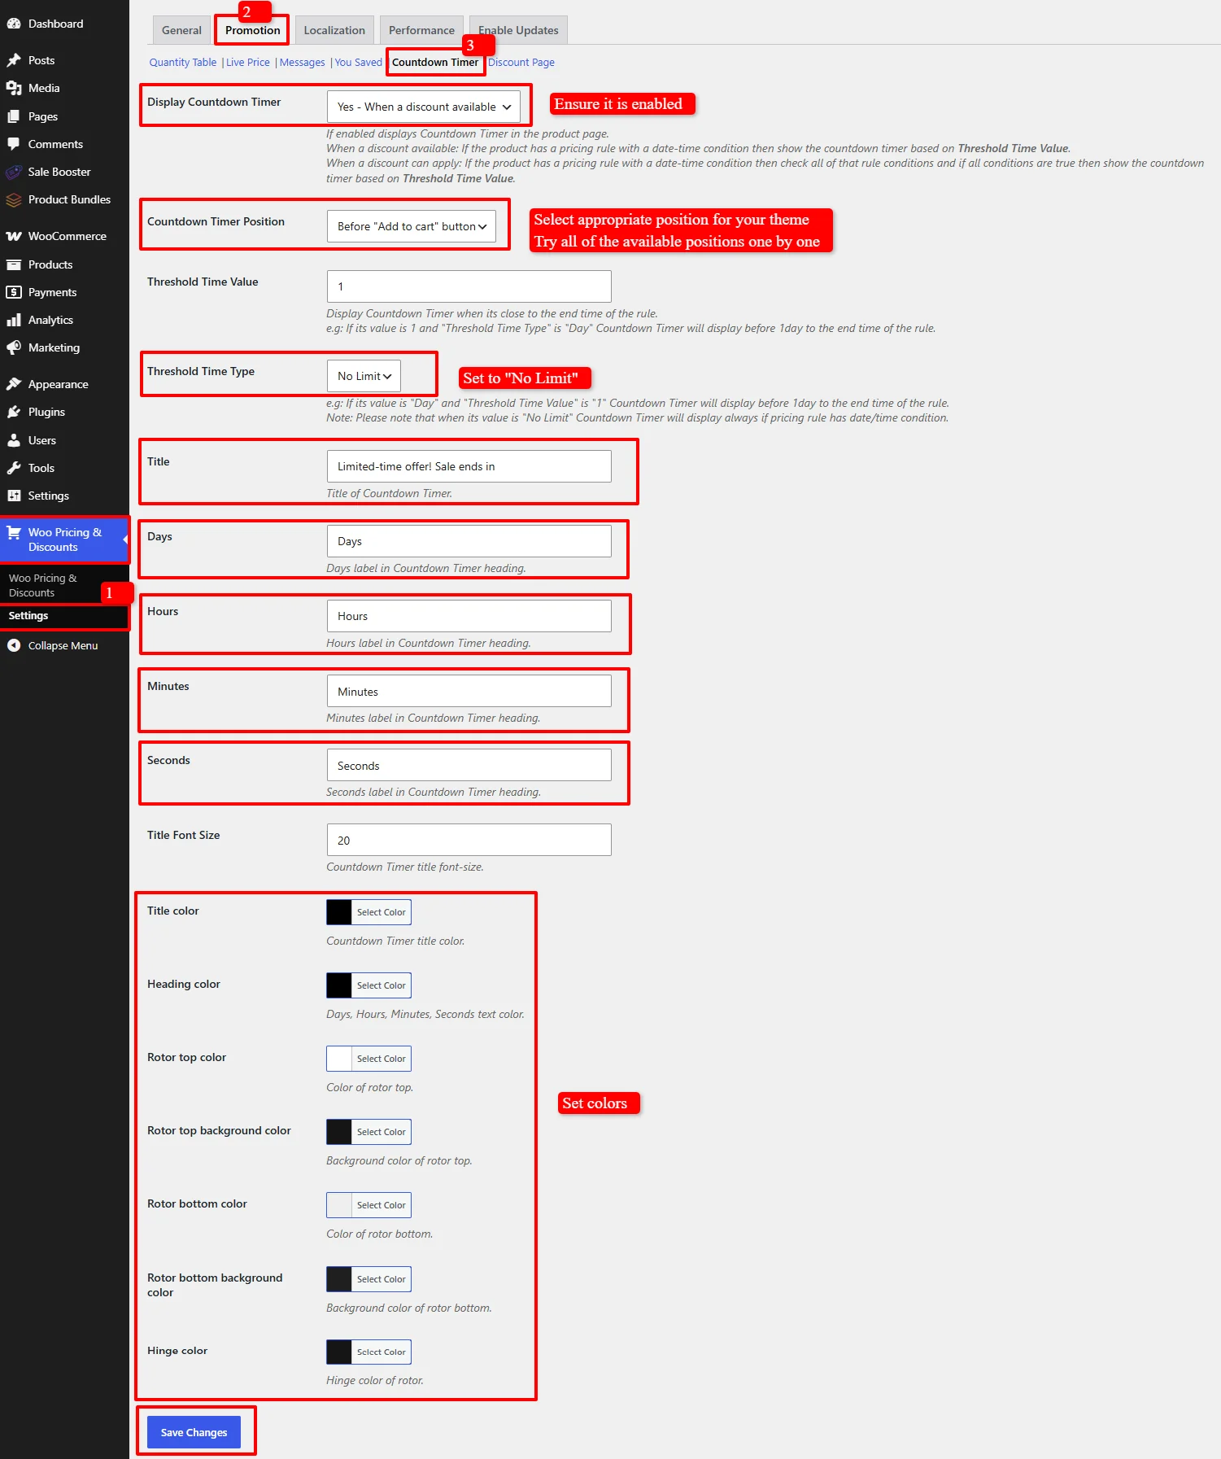This screenshot has height=1459, width=1221.
Task: Click the Tools wrench icon
Action: 14,468
